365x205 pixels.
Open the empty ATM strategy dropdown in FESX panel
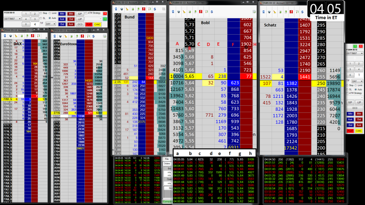pyautogui.click(x=93, y=19)
